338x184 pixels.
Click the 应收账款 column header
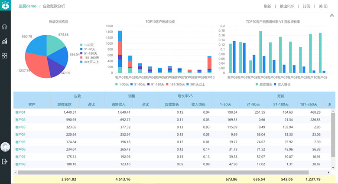[64, 105]
